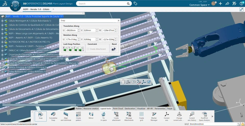Image resolution: width=245 pixels, height=126 pixels.
Task: Select the axis-on-plane snap mode icon
Action: tap(138, 82)
